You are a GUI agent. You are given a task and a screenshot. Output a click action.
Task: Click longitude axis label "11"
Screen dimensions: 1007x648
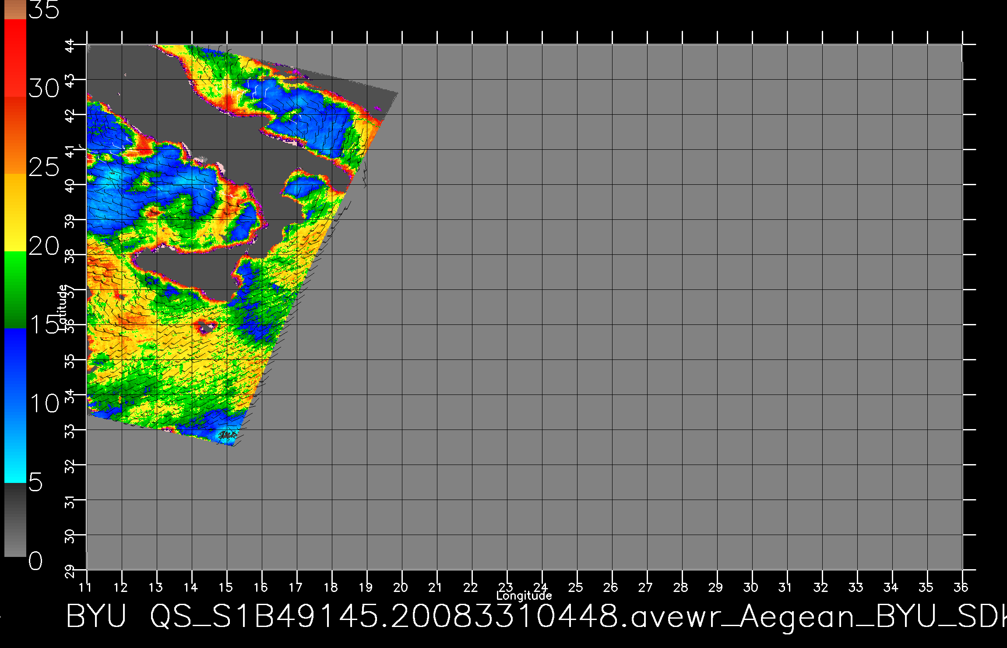click(x=85, y=587)
